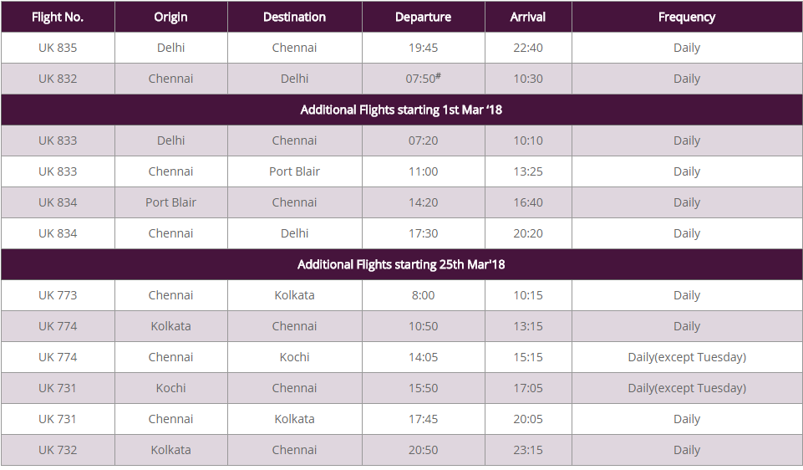Select the 23:15 arrival time
Viewport: 803px width, 470px height.
(528, 450)
